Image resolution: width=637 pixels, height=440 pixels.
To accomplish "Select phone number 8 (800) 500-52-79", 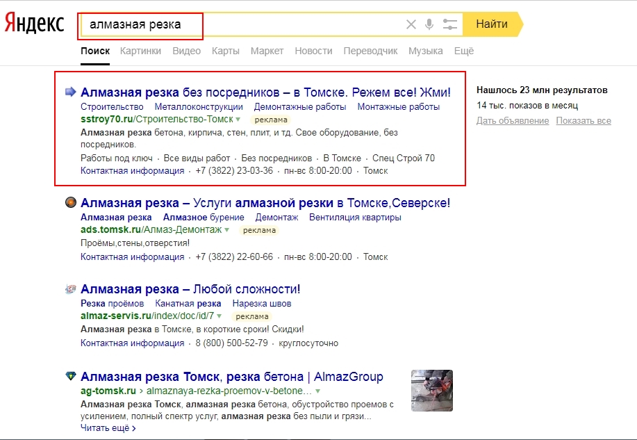I will point(231,343).
